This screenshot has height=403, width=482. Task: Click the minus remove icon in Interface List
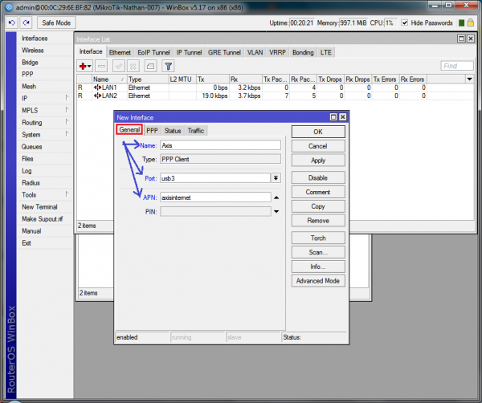point(101,66)
